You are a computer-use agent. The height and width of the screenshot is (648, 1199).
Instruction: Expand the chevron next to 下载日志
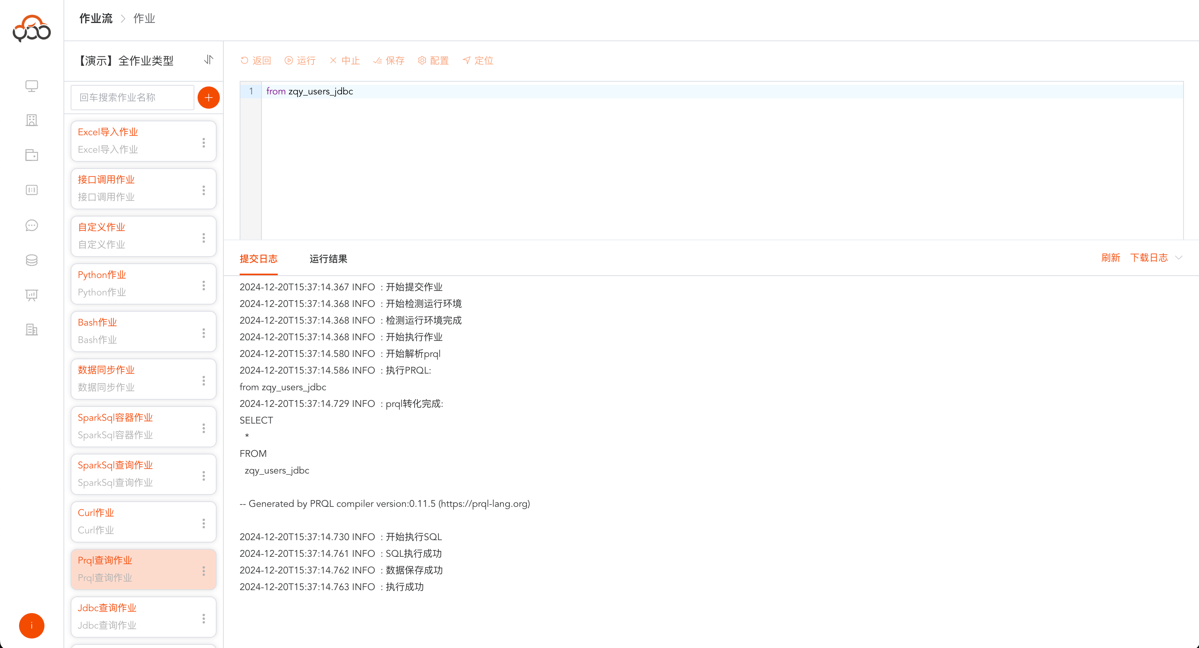[1178, 258]
